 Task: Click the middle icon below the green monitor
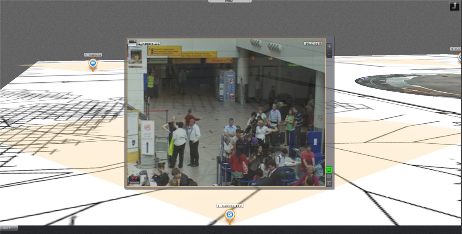coord(329,177)
